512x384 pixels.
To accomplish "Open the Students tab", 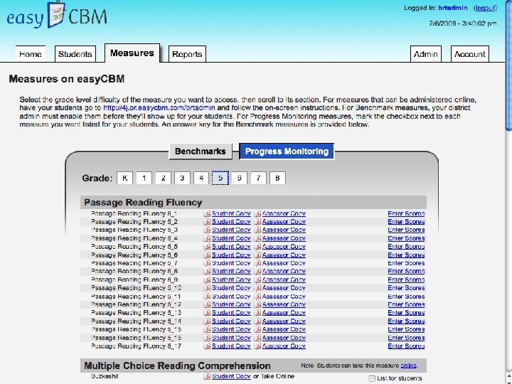I will click(x=75, y=54).
